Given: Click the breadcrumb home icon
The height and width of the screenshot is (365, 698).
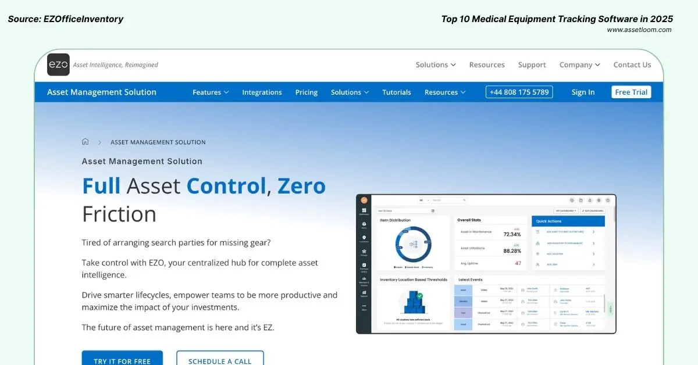Looking at the screenshot, I should pos(86,142).
